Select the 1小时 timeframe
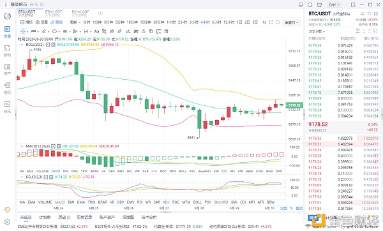383x231 pixels. [x=171, y=22]
